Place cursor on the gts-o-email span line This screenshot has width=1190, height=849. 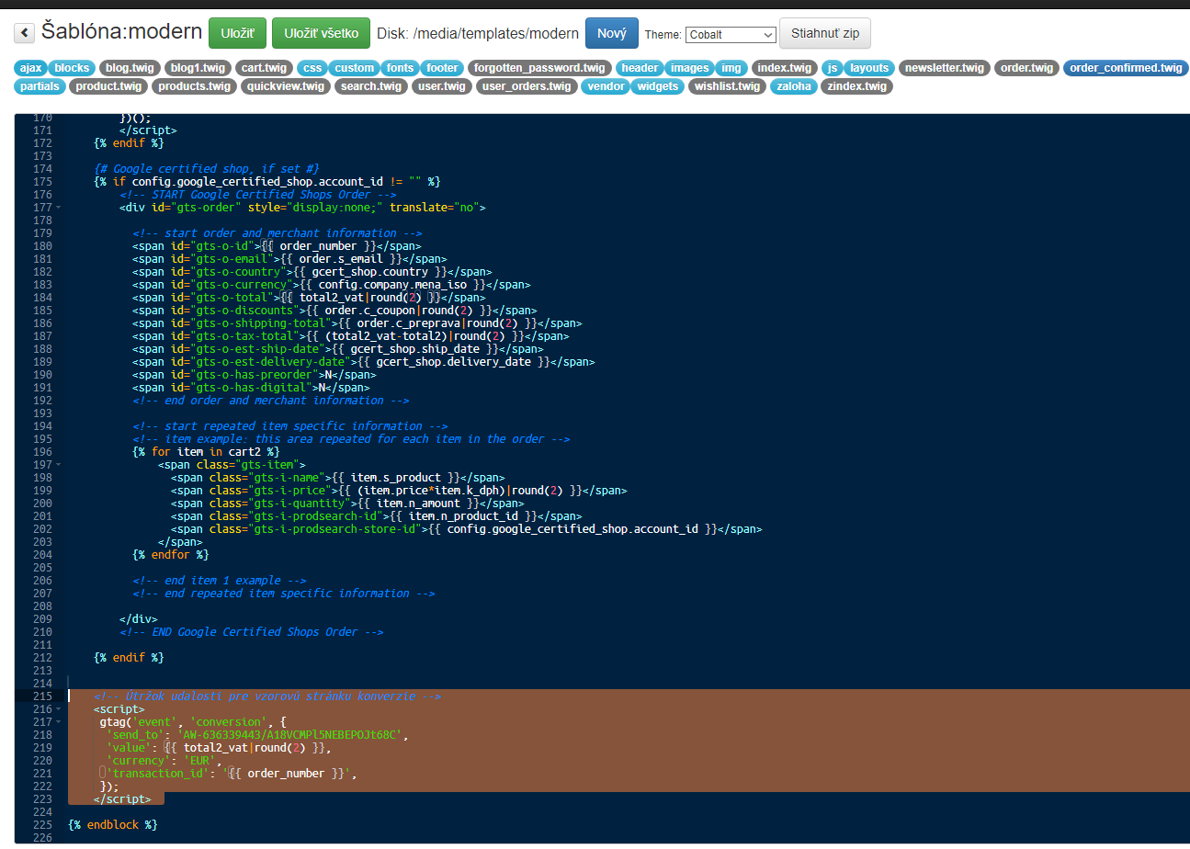[289, 259]
